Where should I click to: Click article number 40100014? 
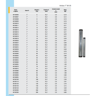coord(16,32)
